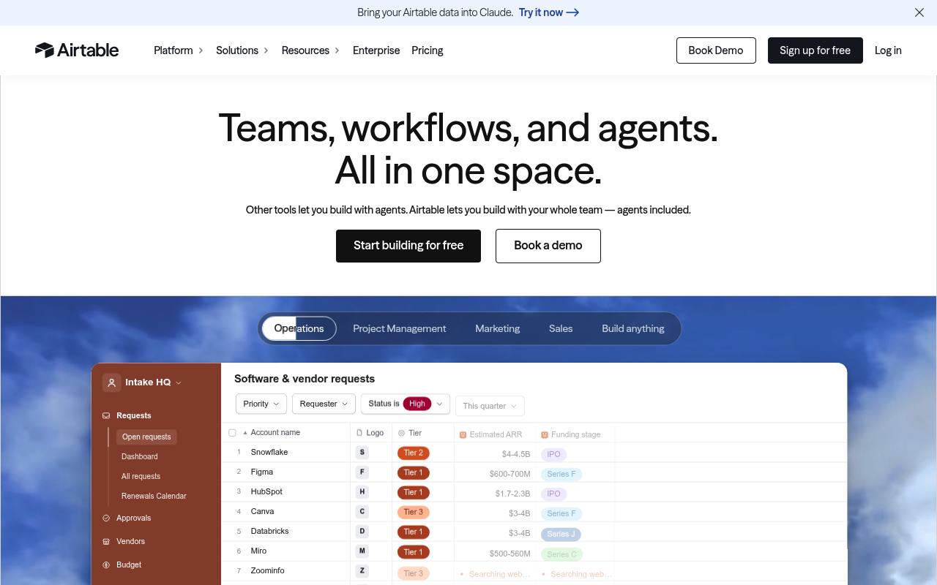The width and height of the screenshot is (937, 585).
Task: Open the Platform menu
Action: [x=179, y=50]
